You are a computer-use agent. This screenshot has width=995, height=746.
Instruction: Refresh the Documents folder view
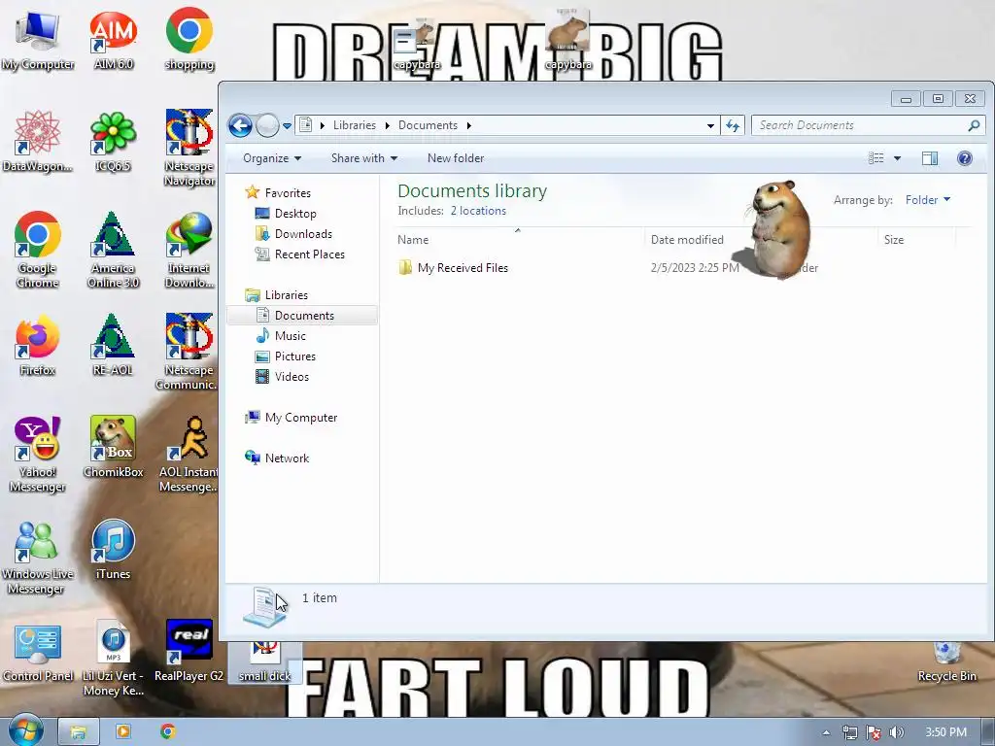pyautogui.click(x=733, y=125)
